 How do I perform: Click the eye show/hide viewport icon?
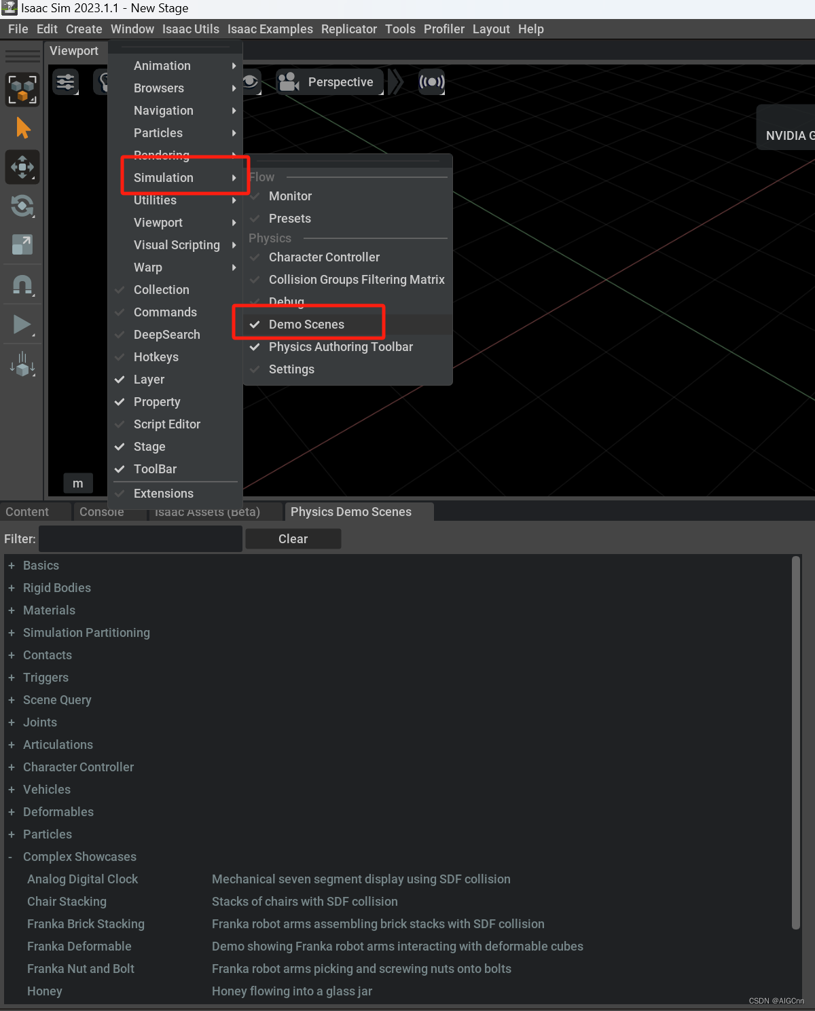251,82
